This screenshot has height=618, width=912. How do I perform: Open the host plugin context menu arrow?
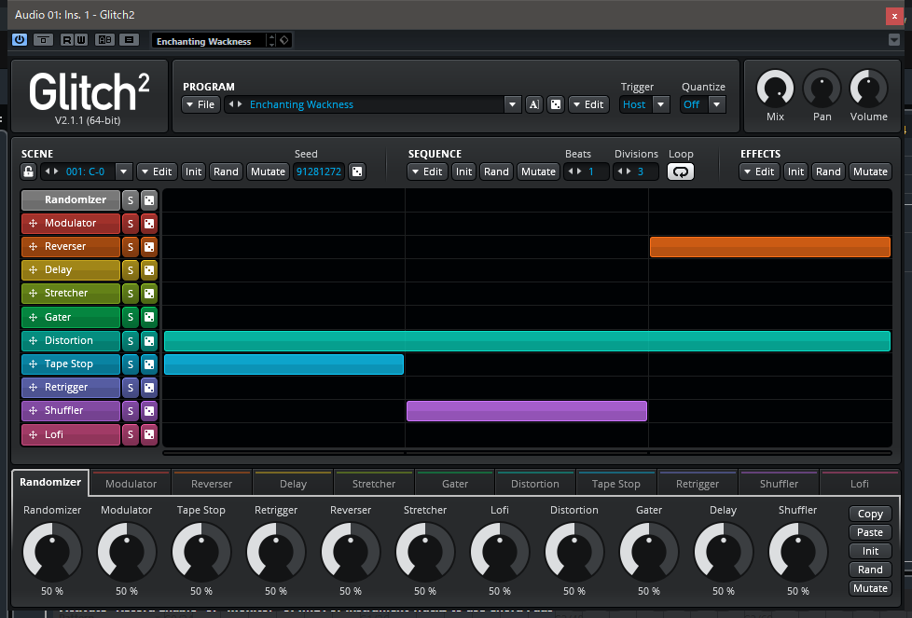(x=894, y=39)
